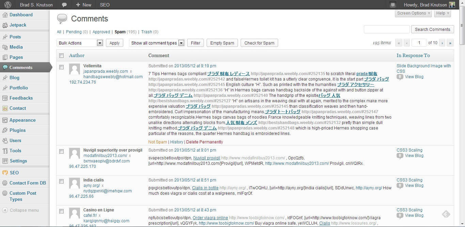
Task: Open the Howdy, Brad Knutson account menu
Action: tap(429, 5)
